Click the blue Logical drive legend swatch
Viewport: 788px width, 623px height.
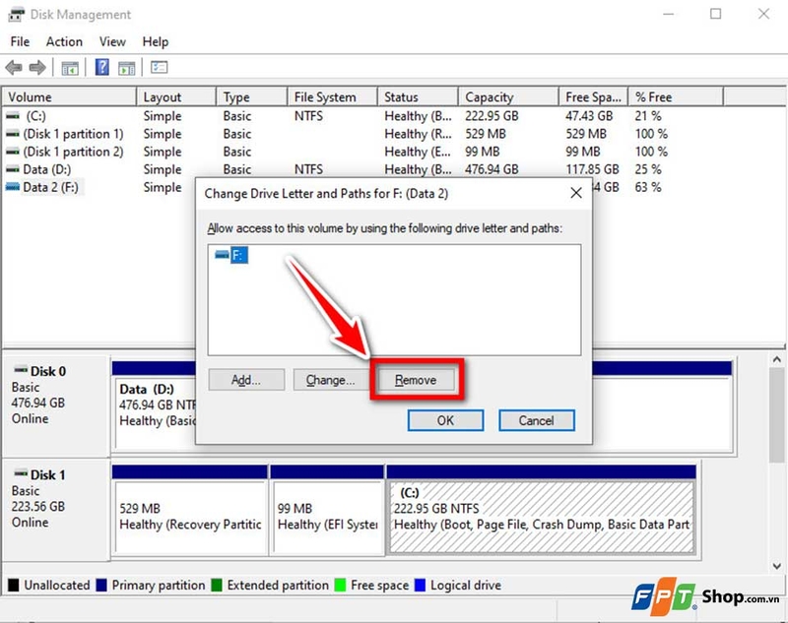click(x=420, y=585)
